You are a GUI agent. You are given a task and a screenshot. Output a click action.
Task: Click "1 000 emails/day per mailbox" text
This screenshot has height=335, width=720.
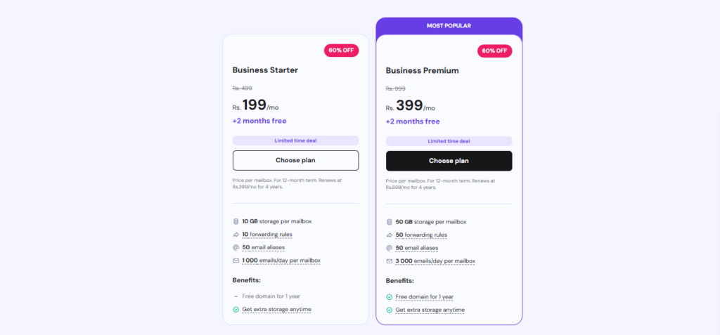[x=281, y=261]
